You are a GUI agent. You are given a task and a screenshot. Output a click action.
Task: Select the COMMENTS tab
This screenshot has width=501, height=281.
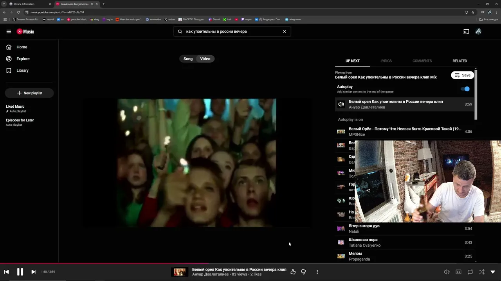pos(422,61)
